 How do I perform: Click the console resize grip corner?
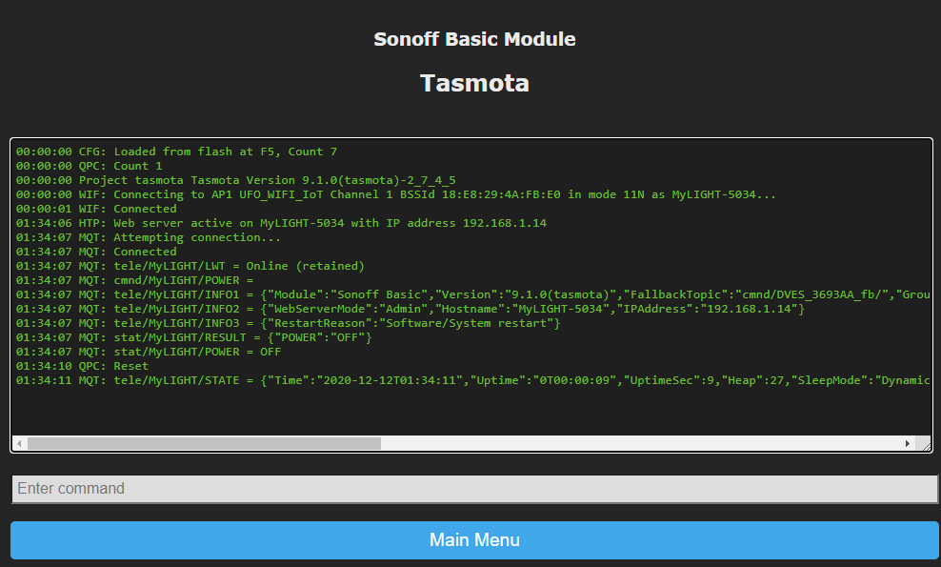[x=926, y=445]
